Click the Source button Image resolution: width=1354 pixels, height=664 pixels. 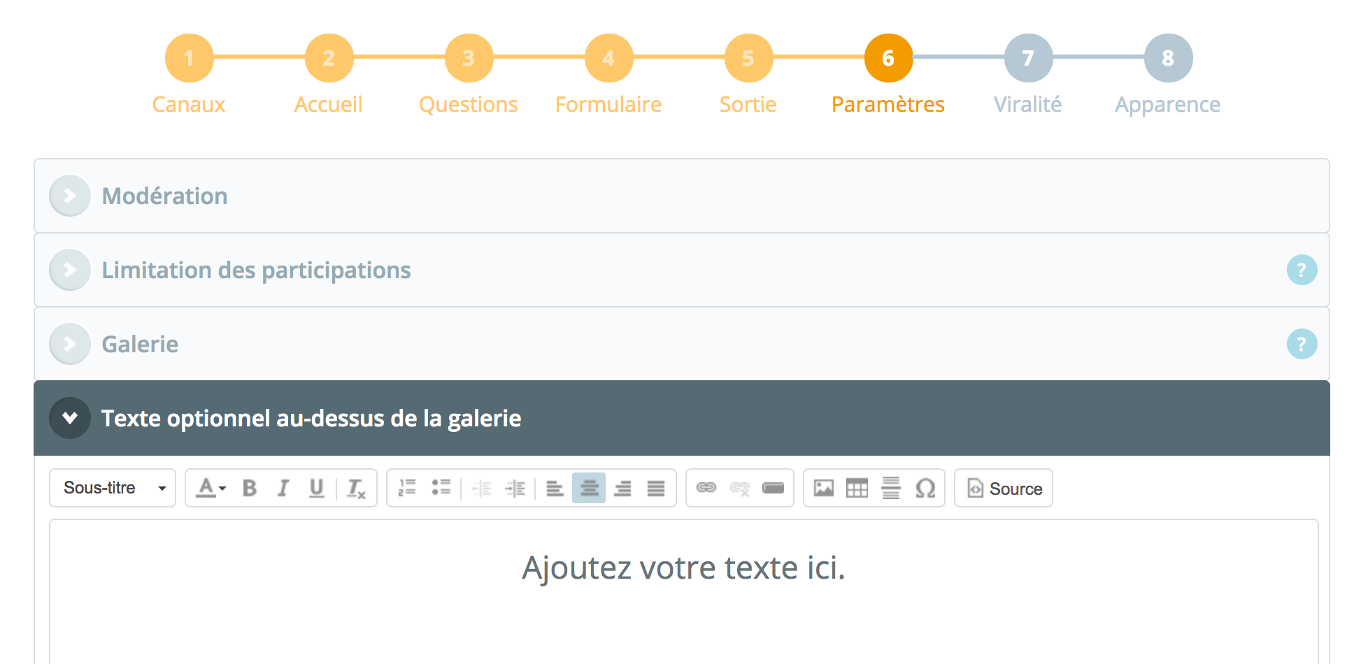1004,488
